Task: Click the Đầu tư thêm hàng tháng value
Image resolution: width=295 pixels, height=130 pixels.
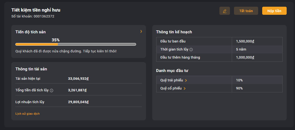Action: tap(245, 57)
